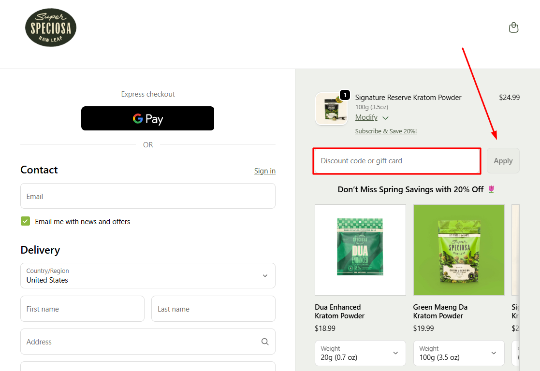Pay with the Google Pay button
The height and width of the screenshot is (371, 540).
pyautogui.click(x=148, y=118)
